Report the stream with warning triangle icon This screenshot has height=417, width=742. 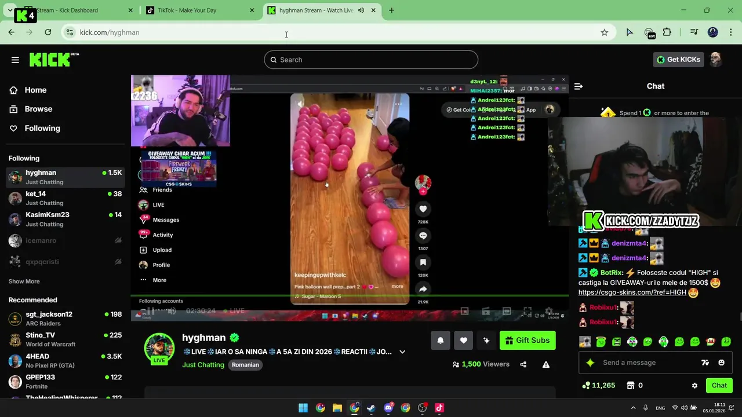tap(545, 364)
